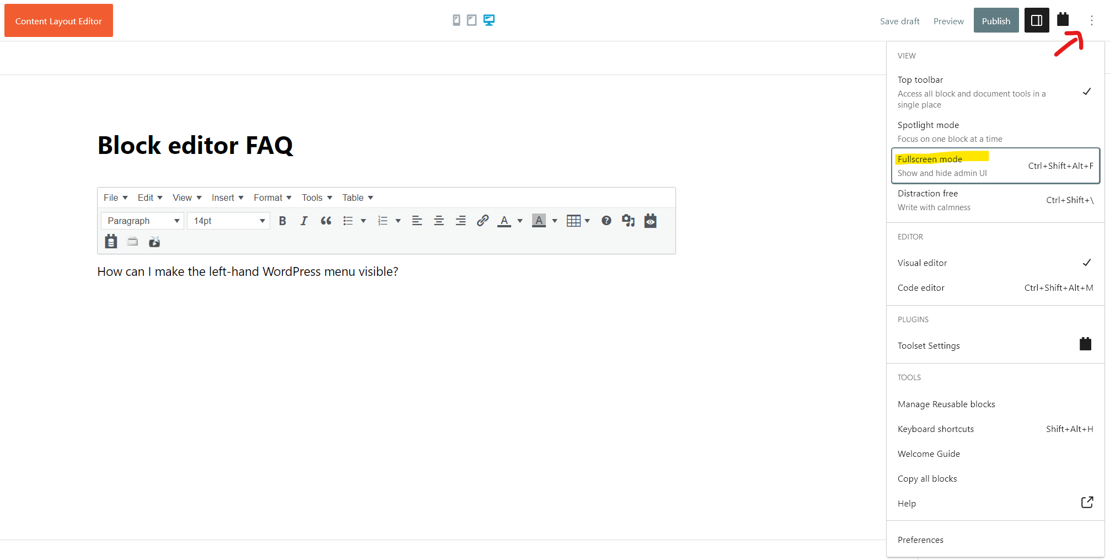Click Content Layout Editor button
The height and width of the screenshot is (560, 1110).
pos(58,21)
